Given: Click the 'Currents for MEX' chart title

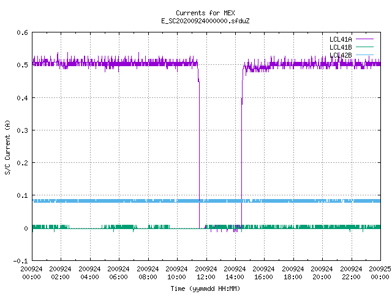Looking at the screenshot, I should (x=205, y=13).
